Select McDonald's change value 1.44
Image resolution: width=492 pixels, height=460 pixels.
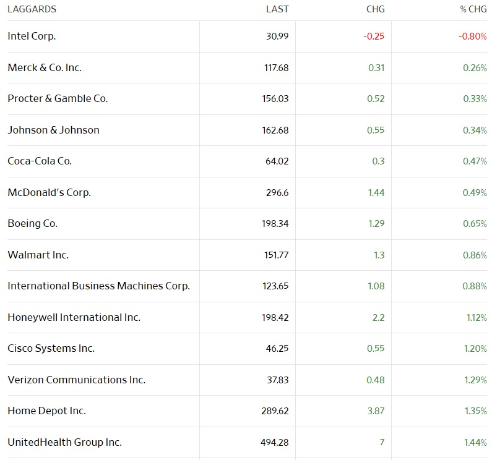(376, 192)
